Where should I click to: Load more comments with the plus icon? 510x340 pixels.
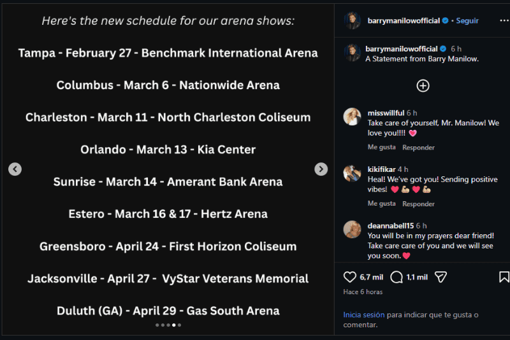[423, 85]
